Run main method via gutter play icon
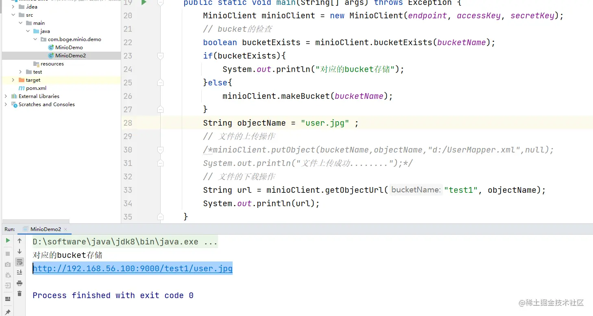The image size is (593, 316). click(144, 3)
